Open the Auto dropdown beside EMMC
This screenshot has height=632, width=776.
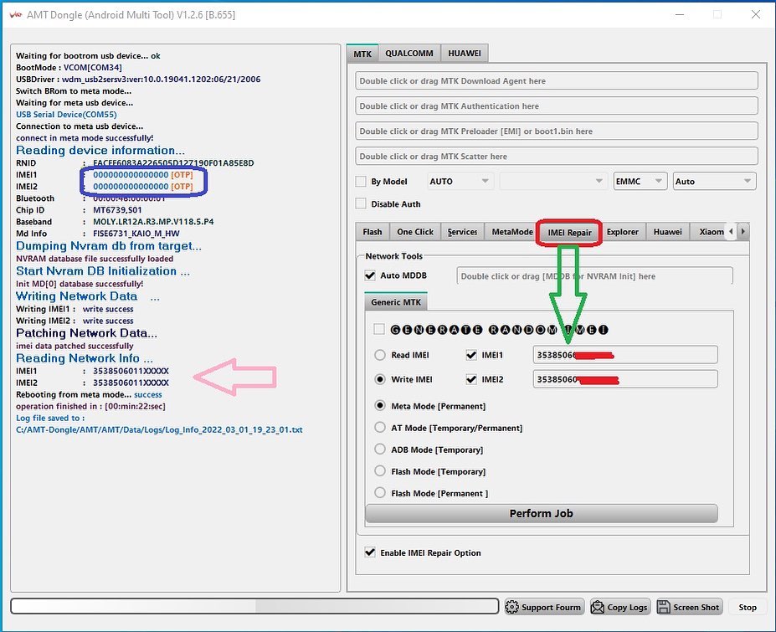tap(714, 181)
